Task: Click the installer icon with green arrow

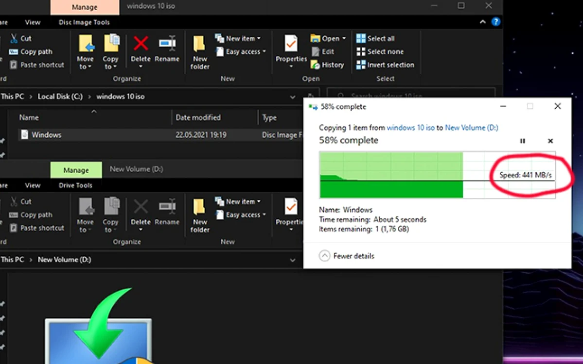Action: [99, 326]
